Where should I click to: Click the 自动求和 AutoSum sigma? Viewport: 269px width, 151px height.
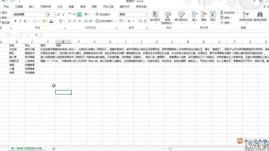227,13
